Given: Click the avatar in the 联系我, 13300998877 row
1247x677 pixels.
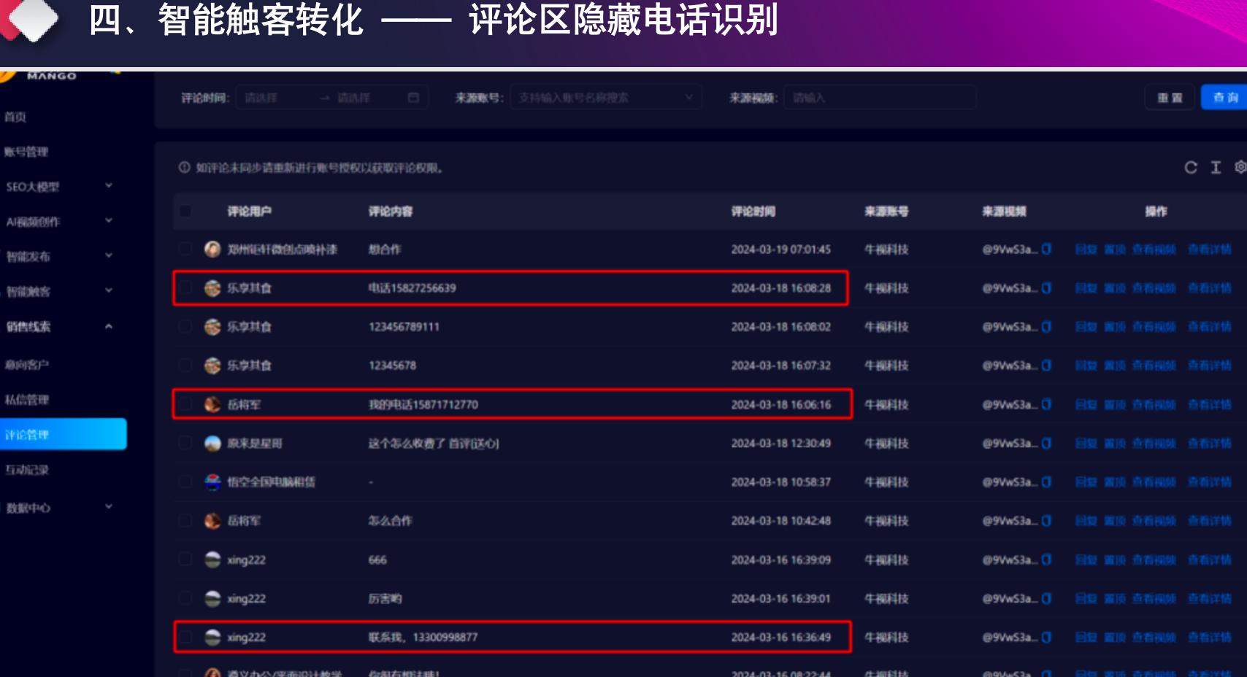Looking at the screenshot, I should click(x=212, y=638).
